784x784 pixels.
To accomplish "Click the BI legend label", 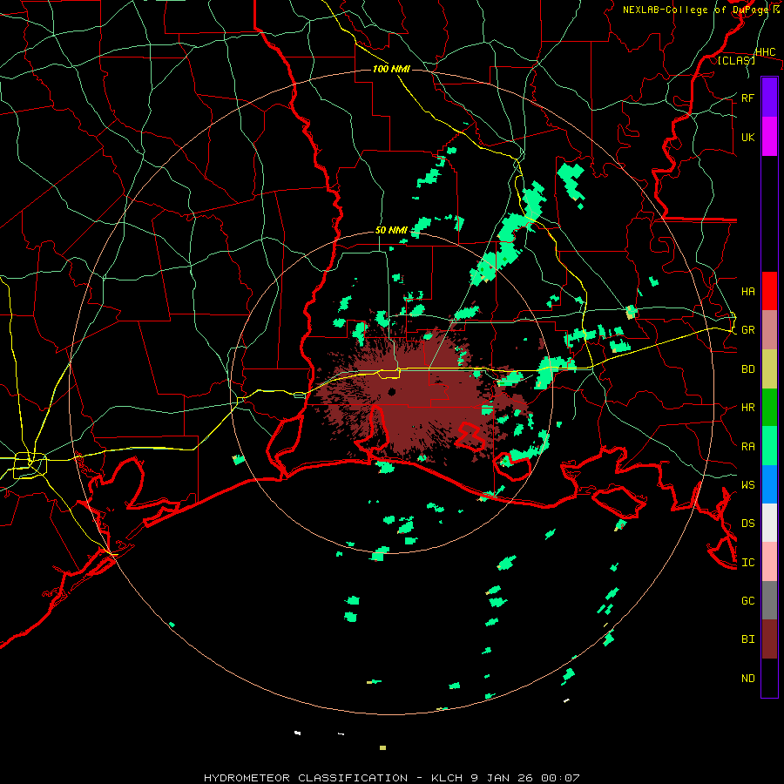I will tap(747, 639).
